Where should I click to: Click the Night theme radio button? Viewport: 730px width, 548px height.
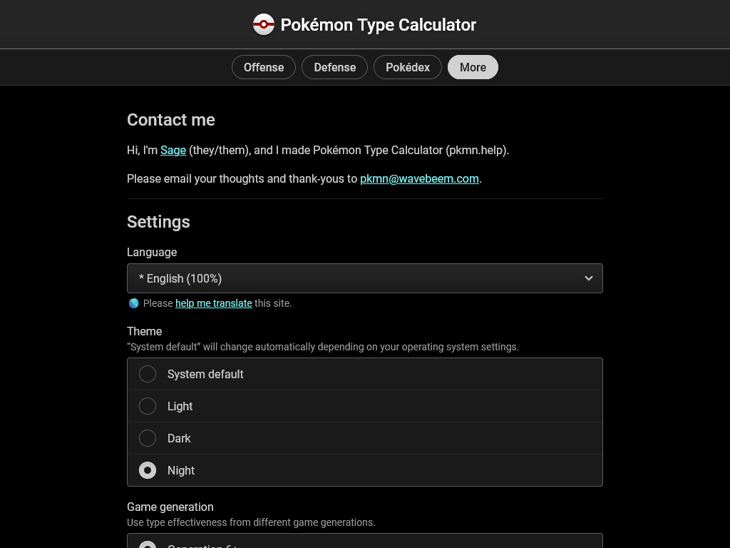pyautogui.click(x=148, y=470)
